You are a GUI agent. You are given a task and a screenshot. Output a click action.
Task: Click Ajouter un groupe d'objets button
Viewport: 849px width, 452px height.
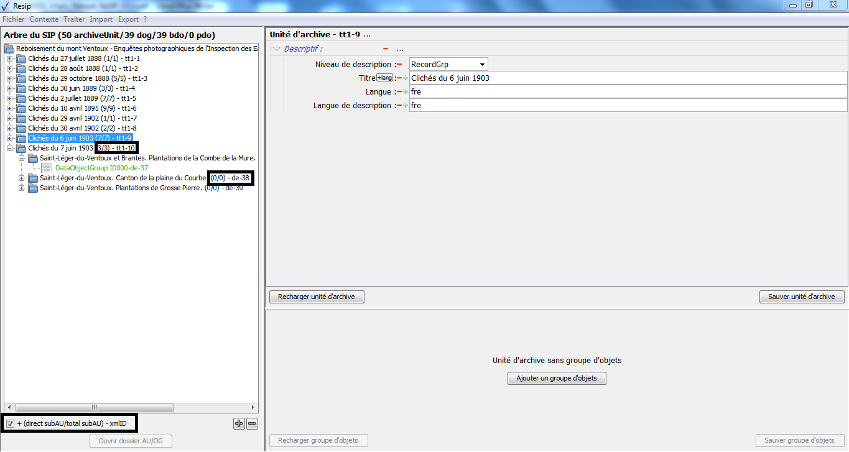[557, 378]
